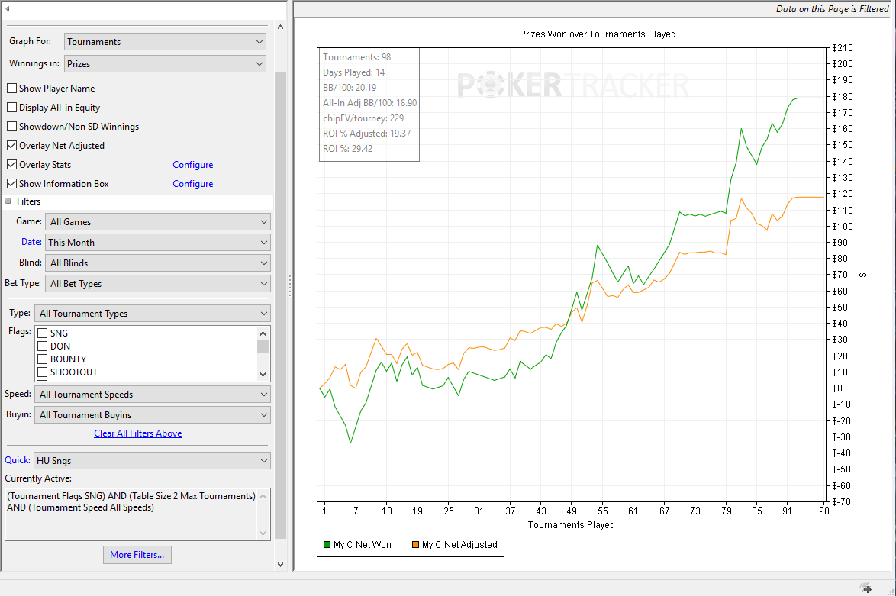This screenshot has width=896, height=596.
Task: Click the Flags list up arrow
Action: pos(263,333)
